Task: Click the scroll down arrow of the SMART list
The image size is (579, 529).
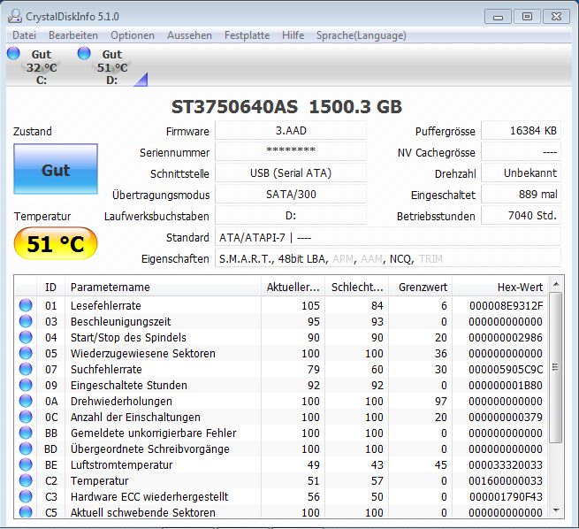Action: tap(556, 511)
